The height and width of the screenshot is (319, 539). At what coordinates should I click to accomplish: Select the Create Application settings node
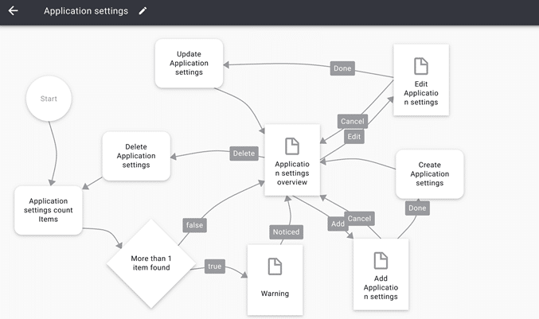[x=430, y=174]
